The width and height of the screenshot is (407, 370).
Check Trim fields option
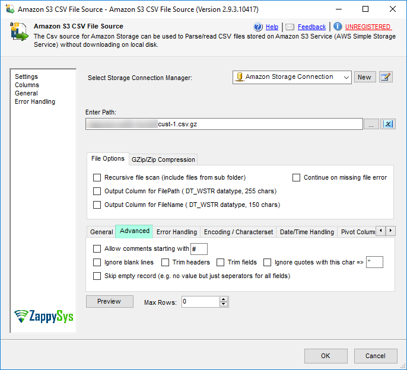pyautogui.click(x=220, y=262)
